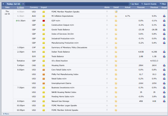Screen dimensions: 168x116
Task: Click the Currency column header
Action: [x=34, y=7]
